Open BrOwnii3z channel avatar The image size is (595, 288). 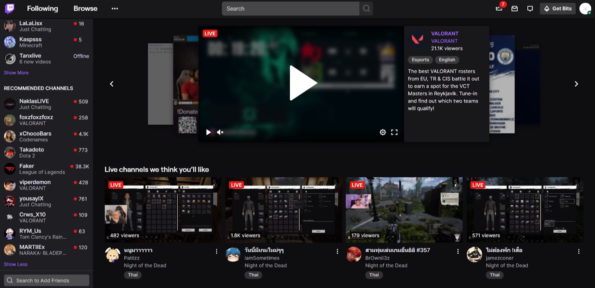click(354, 254)
